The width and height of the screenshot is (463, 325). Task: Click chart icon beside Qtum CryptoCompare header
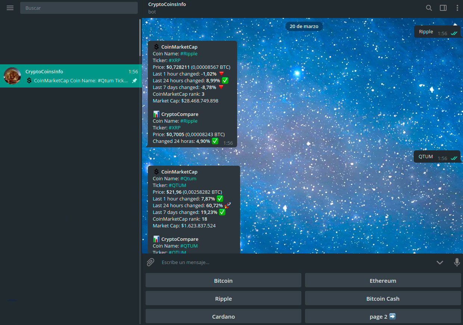click(x=156, y=239)
